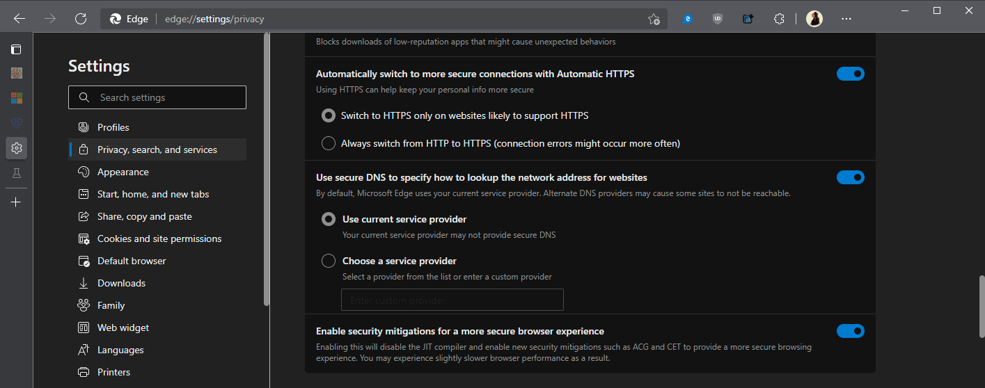The width and height of the screenshot is (985, 388).
Task: Click 'Blocks downloads of low-reputation apps' text
Action: (x=466, y=42)
